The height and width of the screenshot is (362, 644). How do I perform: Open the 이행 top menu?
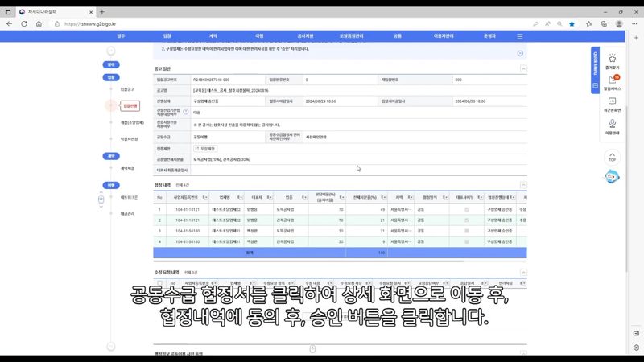(x=259, y=36)
